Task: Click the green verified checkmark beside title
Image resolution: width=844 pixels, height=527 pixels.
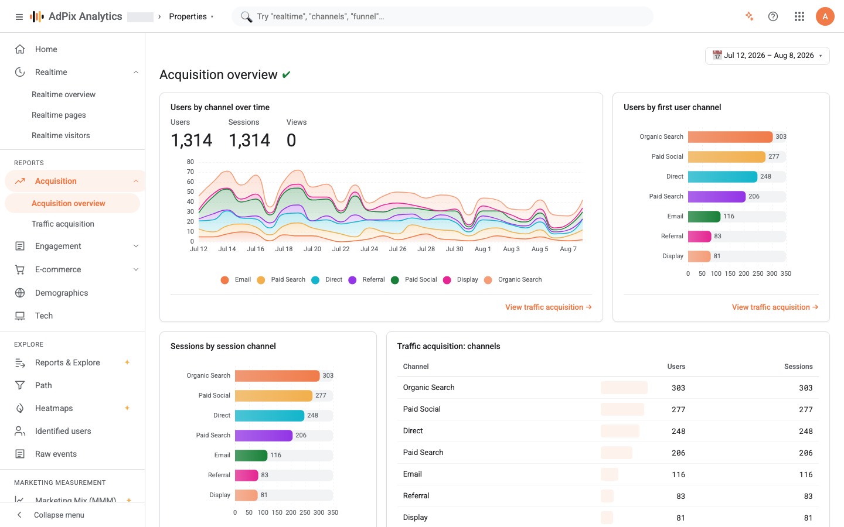Action: click(286, 75)
